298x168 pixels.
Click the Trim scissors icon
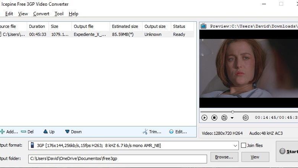click(145, 132)
